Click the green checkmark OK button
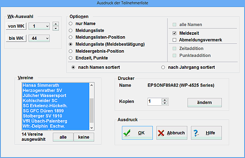245x158 pixels. click(137, 133)
